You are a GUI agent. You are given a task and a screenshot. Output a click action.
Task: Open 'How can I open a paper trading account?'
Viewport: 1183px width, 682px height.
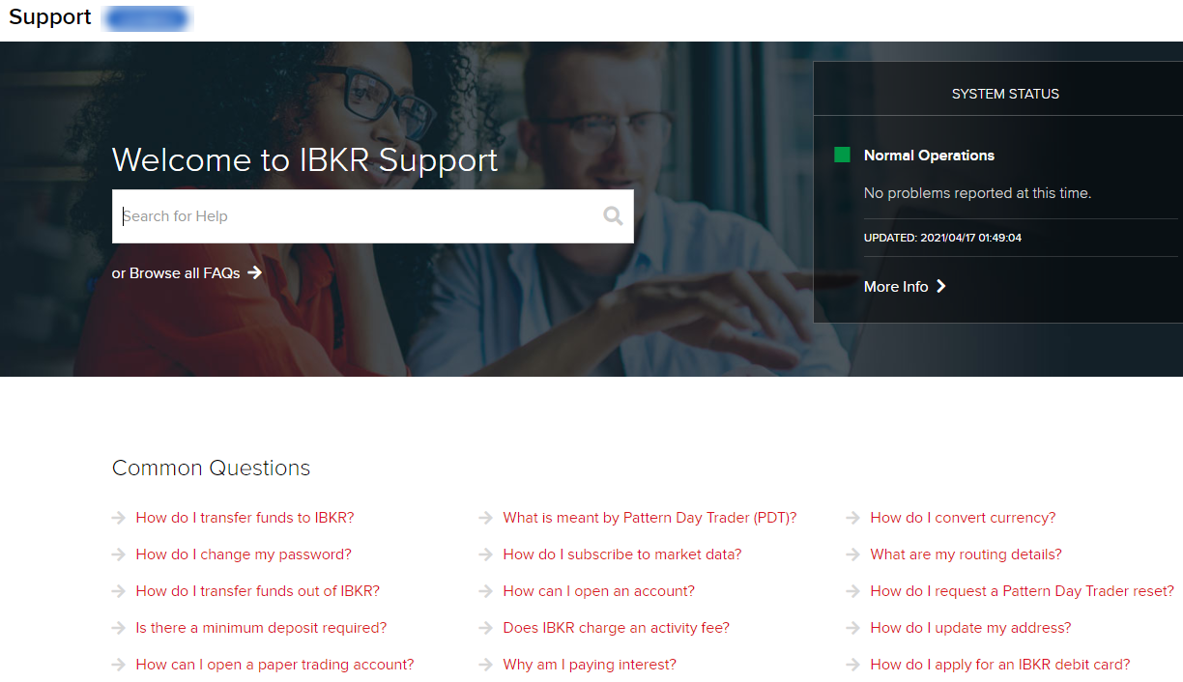point(275,665)
